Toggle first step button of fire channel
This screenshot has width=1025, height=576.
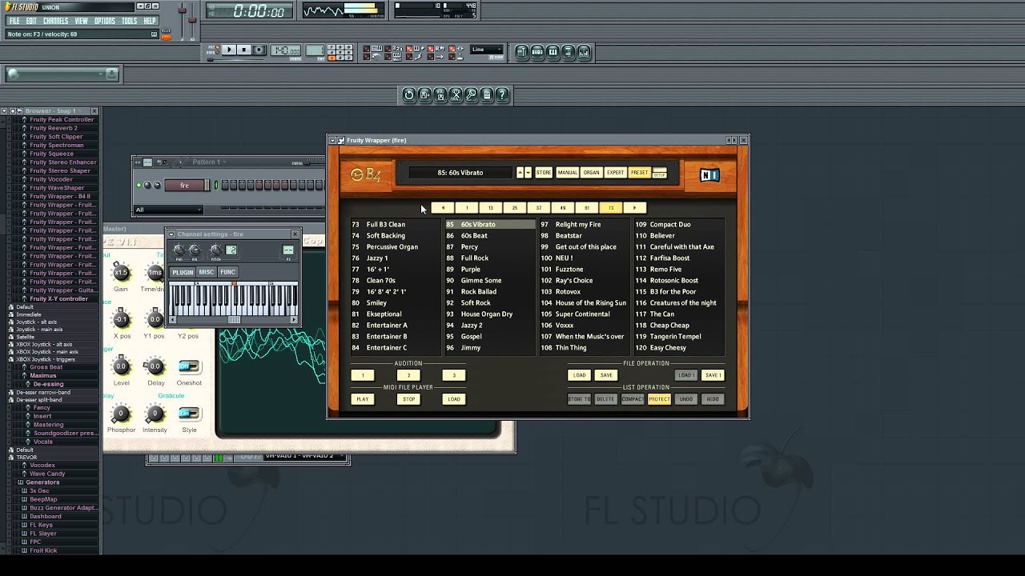click(225, 186)
